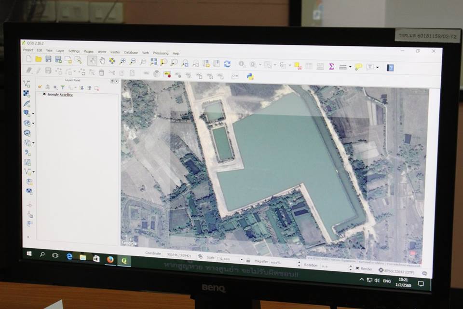
Task: Expand the text annotation dropdown arrow
Action: (x=377, y=67)
